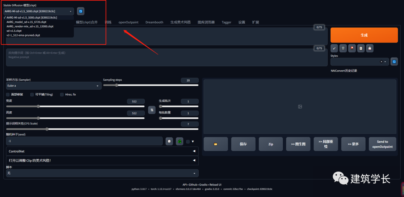404x197 pixels.
Task: Swap width and height values
Action: (152, 110)
